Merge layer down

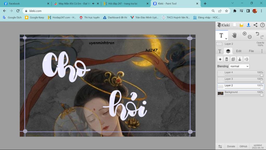(x=240, y=59)
